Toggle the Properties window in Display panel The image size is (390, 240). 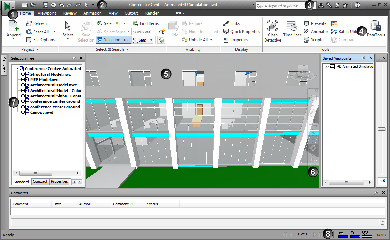[236, 40]
